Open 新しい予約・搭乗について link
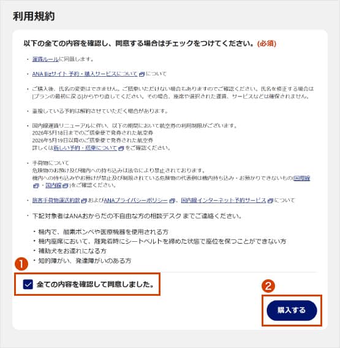 85,148
